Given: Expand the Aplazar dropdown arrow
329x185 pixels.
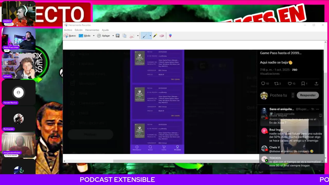Looking at the screenshot, I should click(x=113, y=36).
